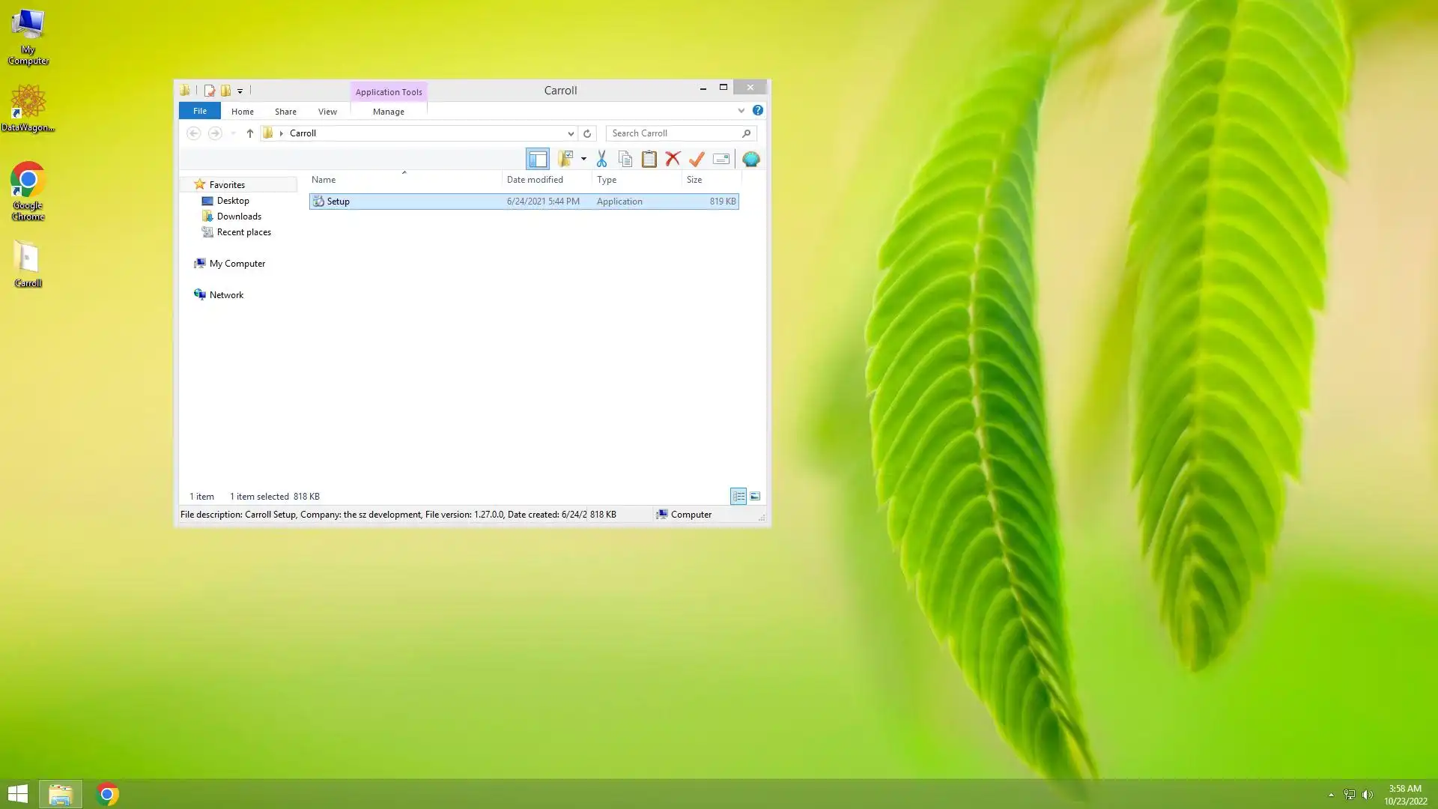Click the Up one level arrow
The image size is (1438, 809).
click(x=250, y=133)
